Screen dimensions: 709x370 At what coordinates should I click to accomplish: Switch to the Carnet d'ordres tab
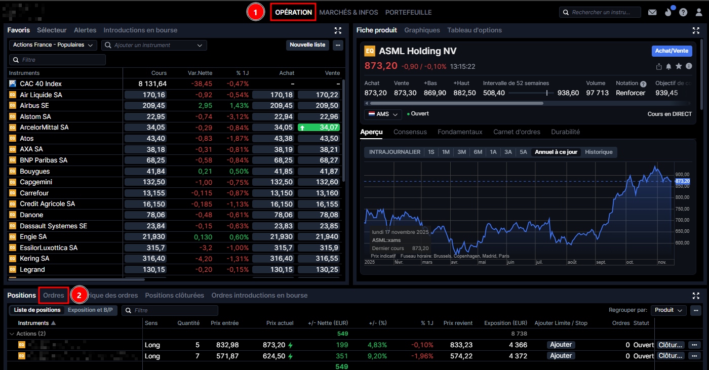tap(517, 132)
